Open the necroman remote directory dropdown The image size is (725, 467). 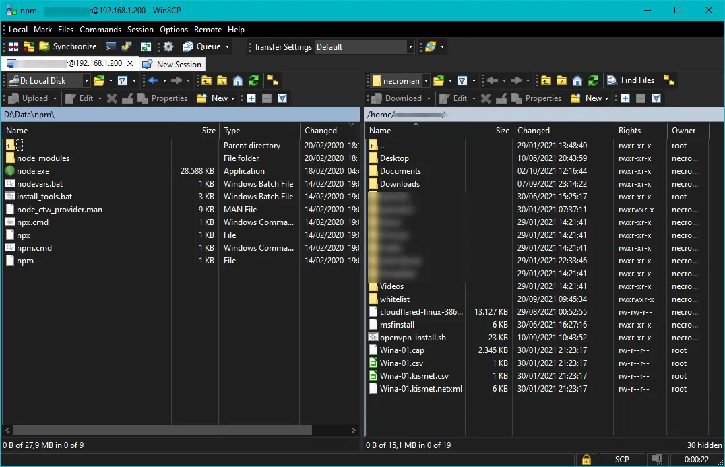pyautogui.click(x=424, y=80)
